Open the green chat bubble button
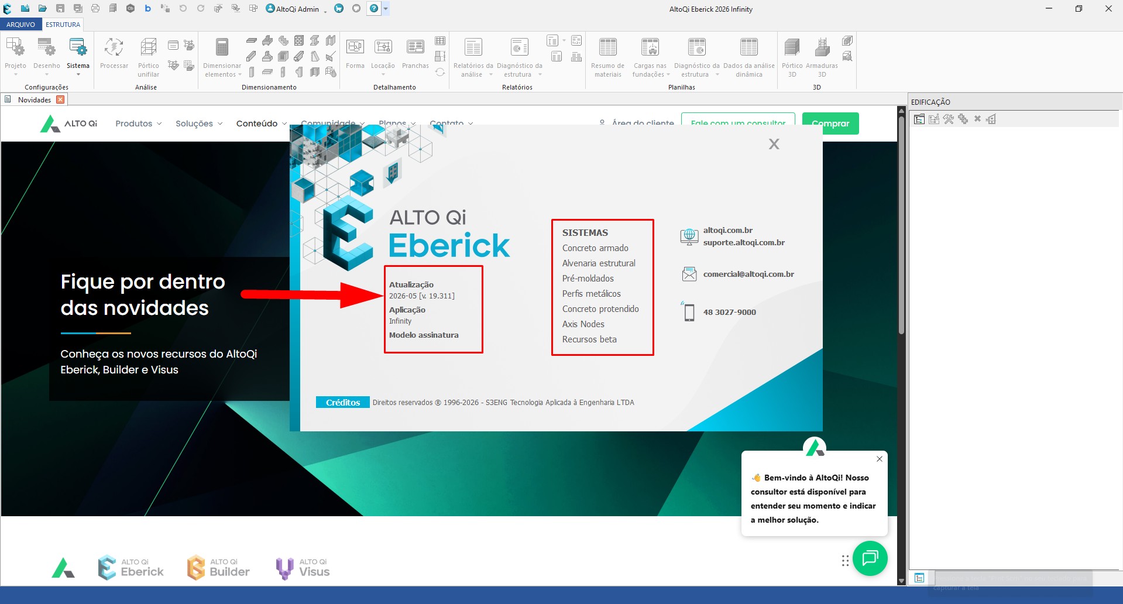This screenshot has width=1123, height=604. click(x=870, y=558)
